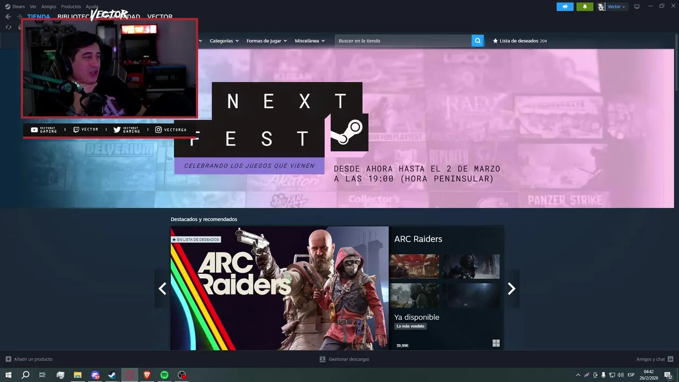Select first ARC Raiders screenshot thumbnail

414,266
